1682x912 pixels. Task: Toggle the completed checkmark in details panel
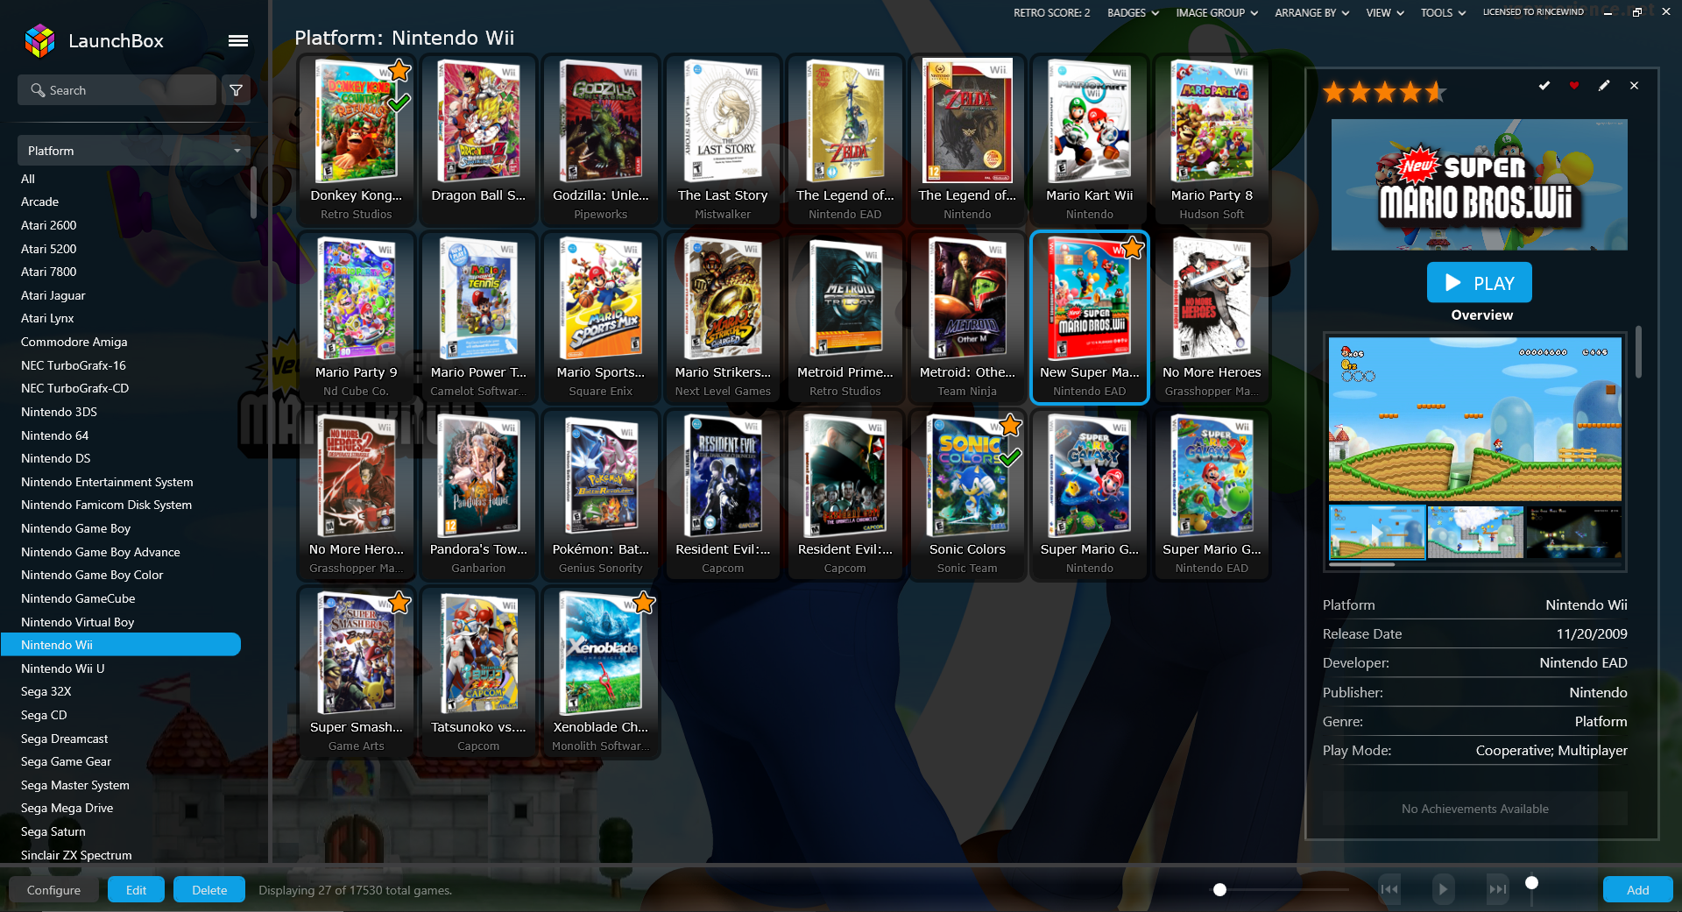click(x=1544, y=86)
